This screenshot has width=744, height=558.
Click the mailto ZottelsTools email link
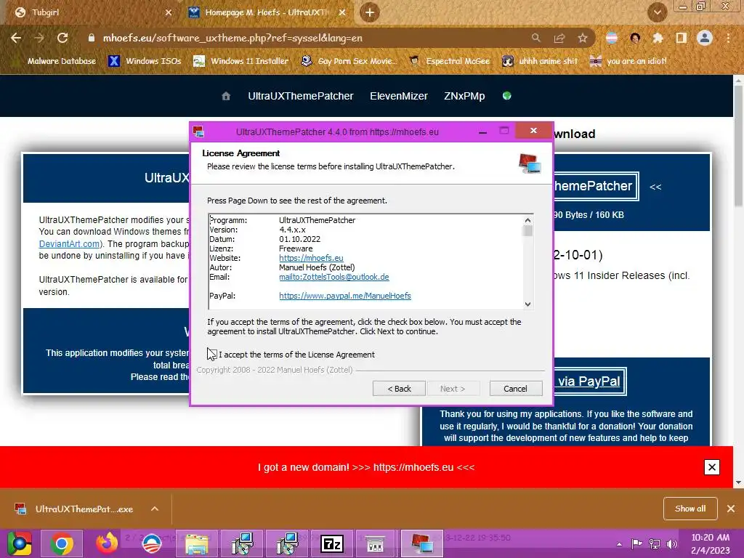(334, 277)
